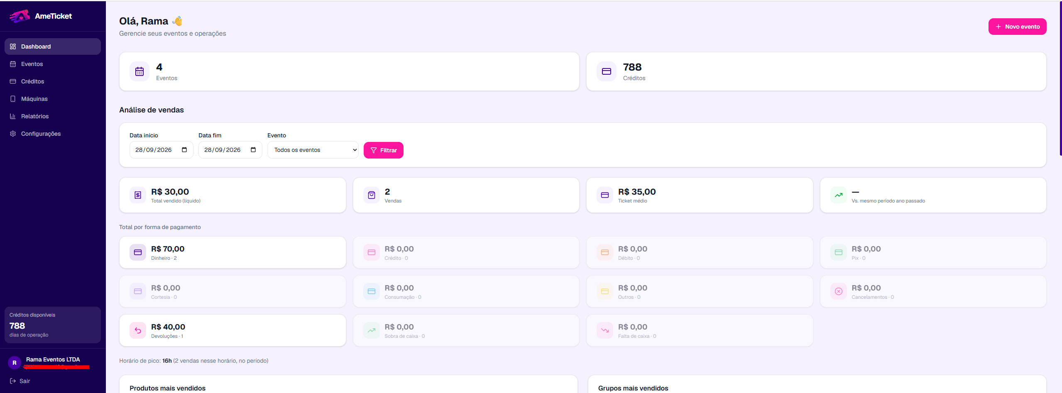This screenshot has width=1062, height=393.
Task: Click the Débito payment icon
Action: pos(605,252)
